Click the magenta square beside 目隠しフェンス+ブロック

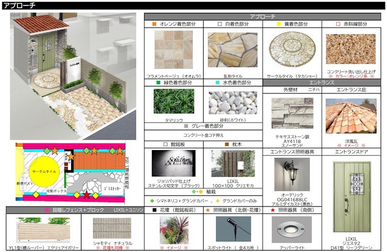tap(47, 210)
